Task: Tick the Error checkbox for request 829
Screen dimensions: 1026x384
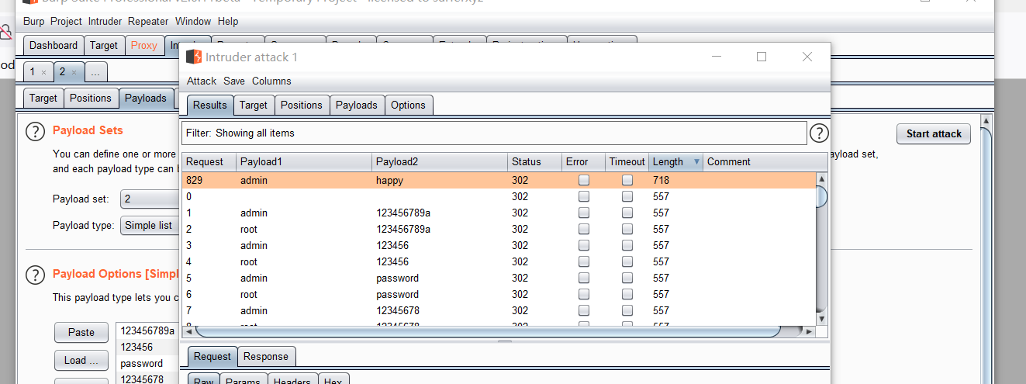Action: 584,180
